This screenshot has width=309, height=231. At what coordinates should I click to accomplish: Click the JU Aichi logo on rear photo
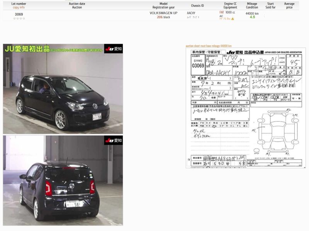[x=113, y=140]
